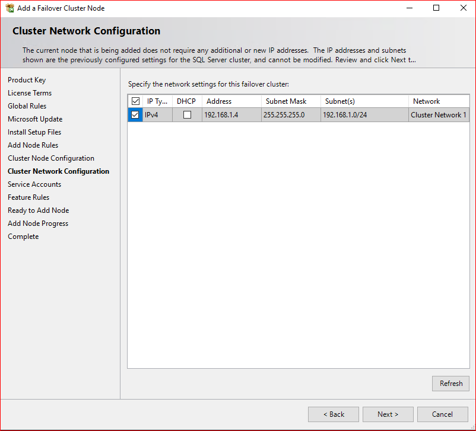Select Complete step in sidebar
The width and height of the screenshot is (476, 431).
tap(23, 237)
